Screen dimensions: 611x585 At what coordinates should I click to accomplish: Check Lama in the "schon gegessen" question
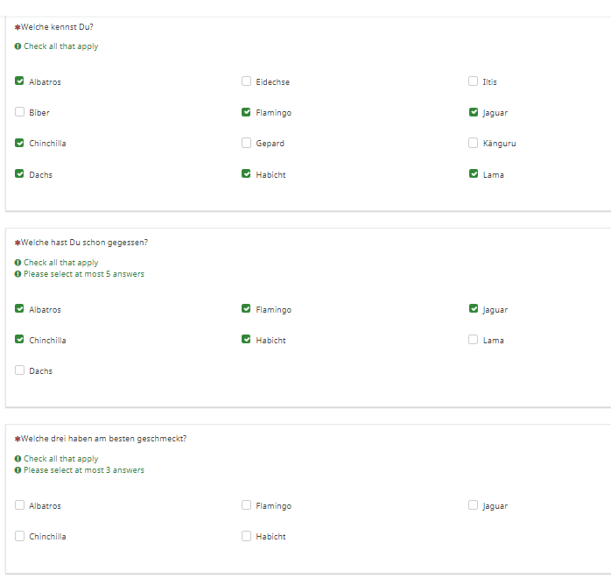[474, 340]
